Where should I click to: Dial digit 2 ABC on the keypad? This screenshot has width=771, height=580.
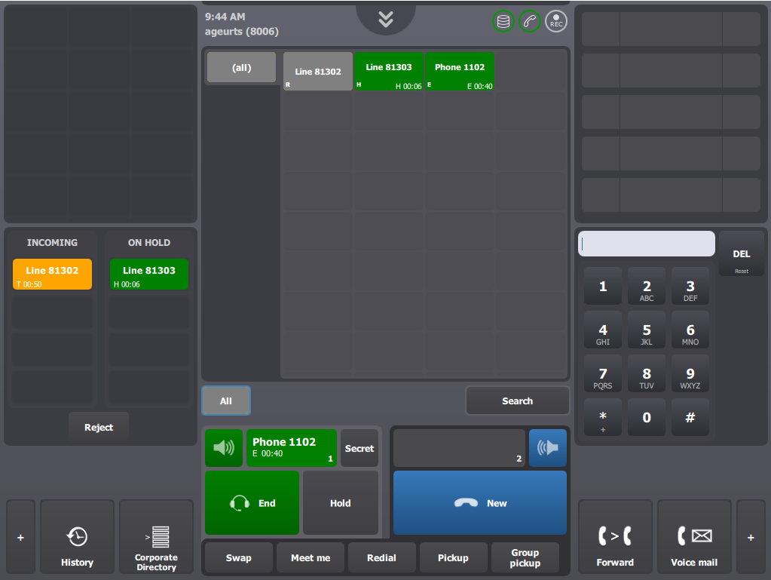pos(647,287)
